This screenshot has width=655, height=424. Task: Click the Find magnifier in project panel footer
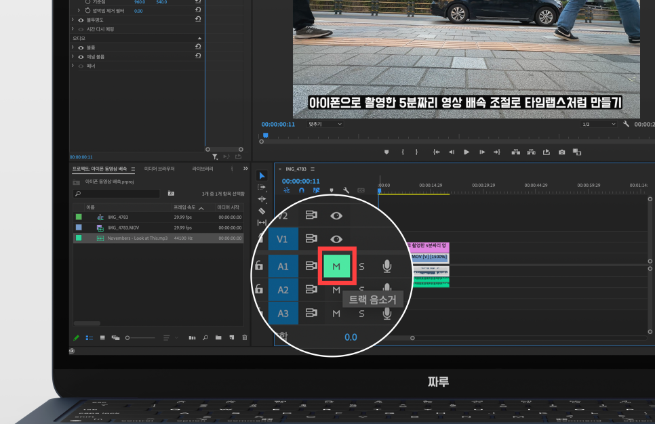205,337
